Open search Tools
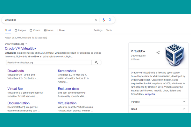This screenshot has width=191, height=127. (109, 30)
